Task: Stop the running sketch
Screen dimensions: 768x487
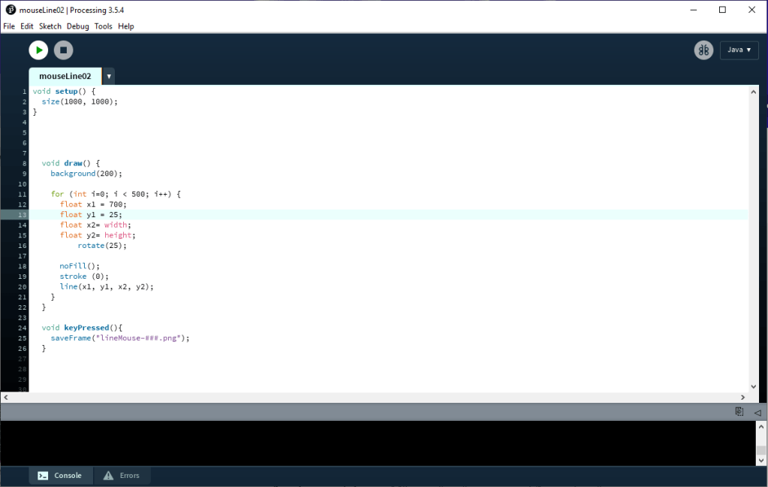Action: point(64,50)
